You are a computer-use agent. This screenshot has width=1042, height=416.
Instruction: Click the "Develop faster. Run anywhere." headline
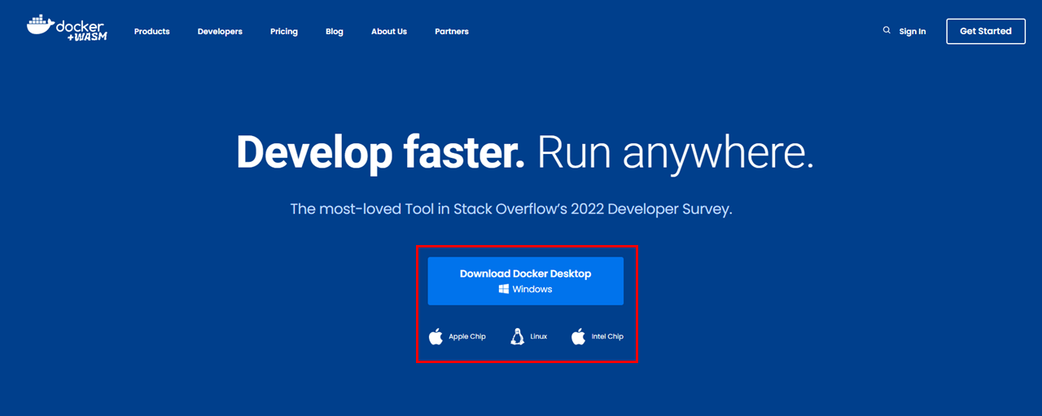[525, 152]
